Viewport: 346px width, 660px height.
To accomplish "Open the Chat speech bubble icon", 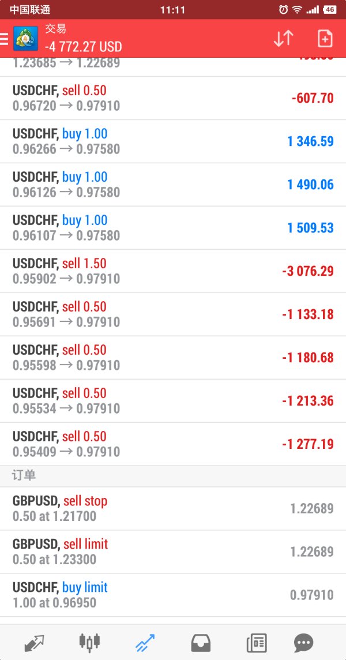I will coord(303,643).
